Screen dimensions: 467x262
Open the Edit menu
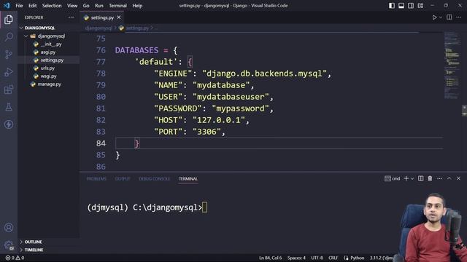coord(32,6)
